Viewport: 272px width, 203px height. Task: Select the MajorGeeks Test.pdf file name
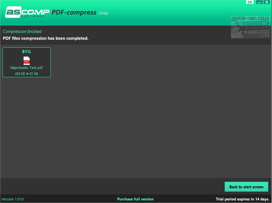coord(27,68)
